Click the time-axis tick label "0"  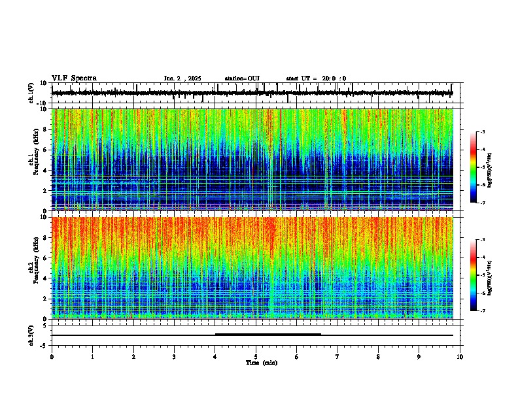pyautogui.click(x=52, y=357)
